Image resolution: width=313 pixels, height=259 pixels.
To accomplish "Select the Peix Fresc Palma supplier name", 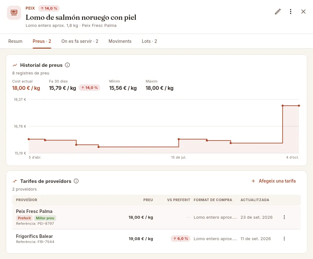I will click(x=34, y=211).
